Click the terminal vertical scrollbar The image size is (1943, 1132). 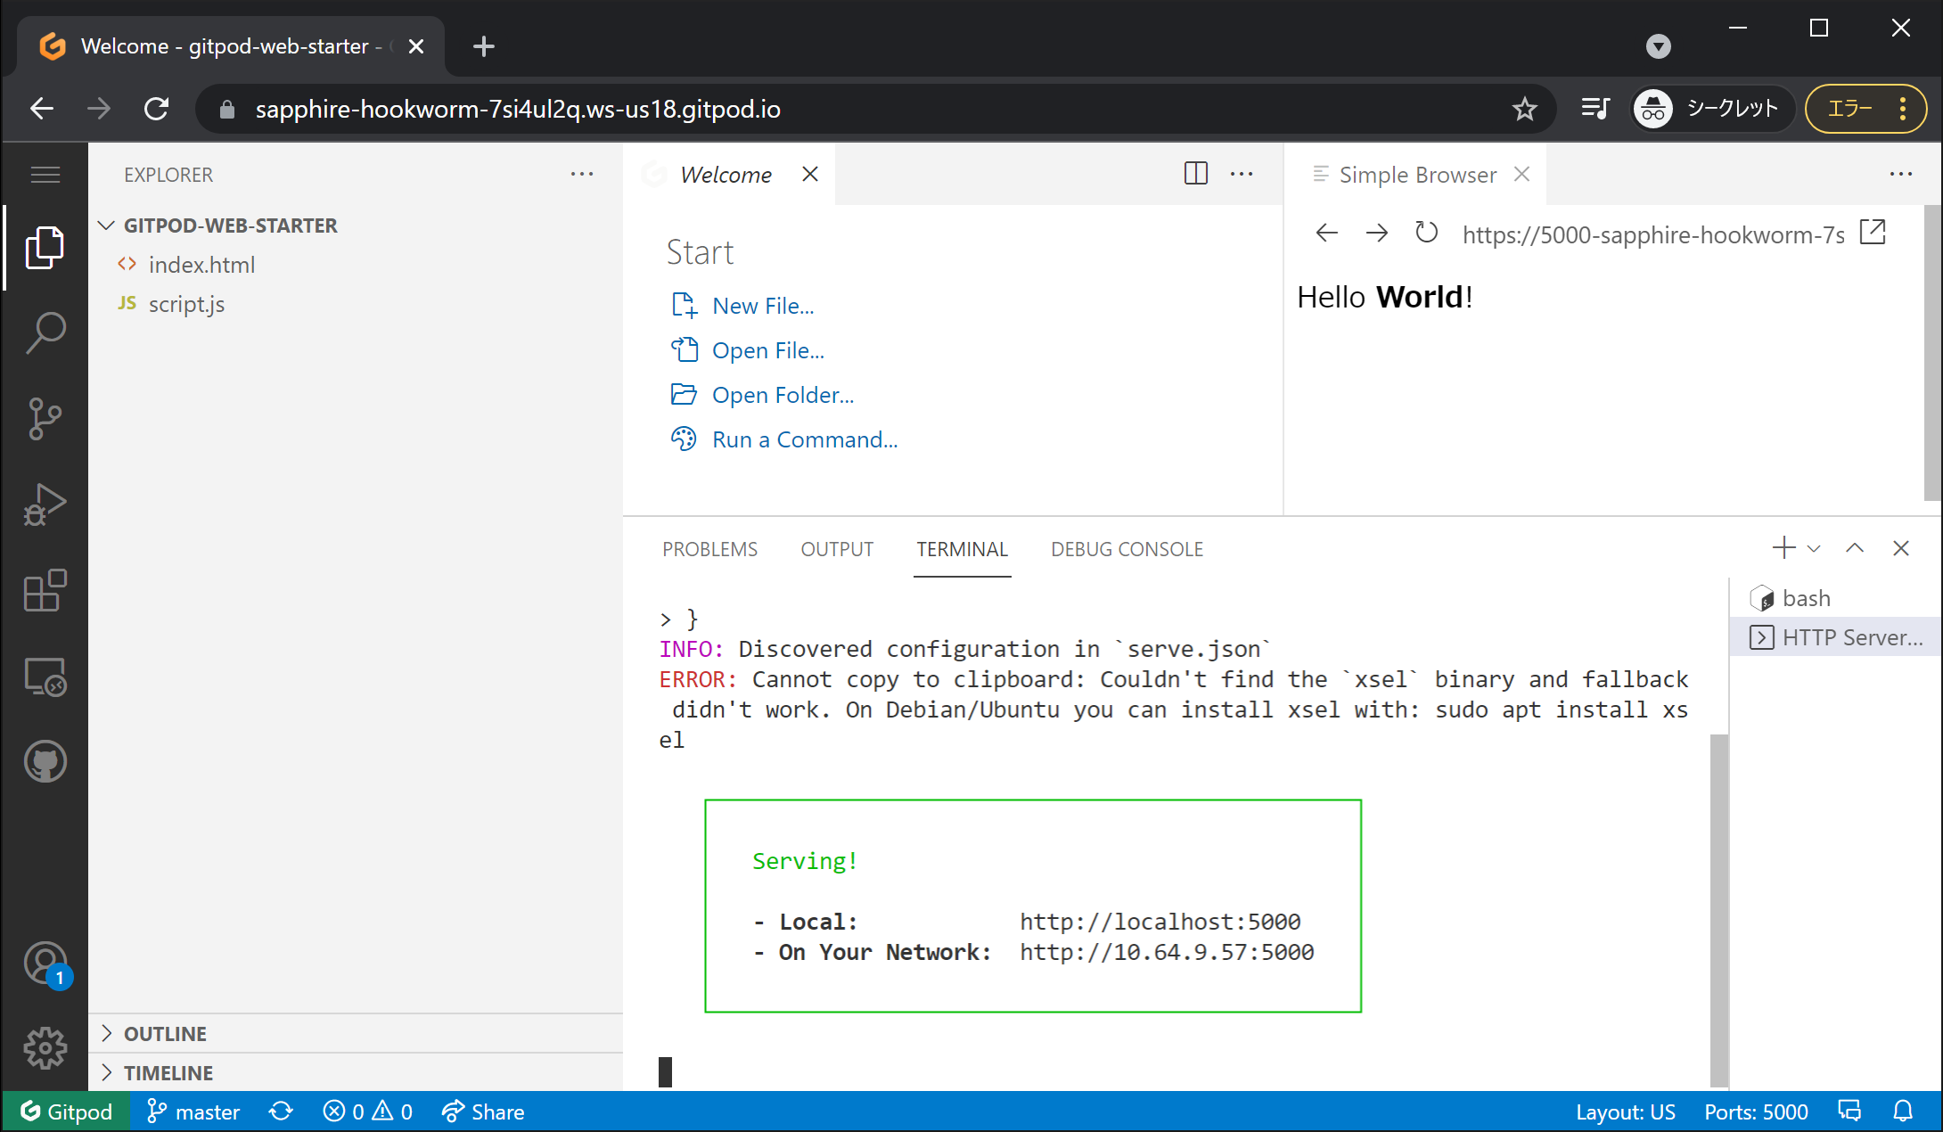pos(1718,909)
